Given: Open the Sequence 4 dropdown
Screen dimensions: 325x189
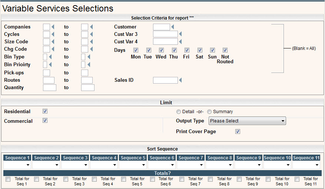Looking at the screenshot, I should (104, 165).
